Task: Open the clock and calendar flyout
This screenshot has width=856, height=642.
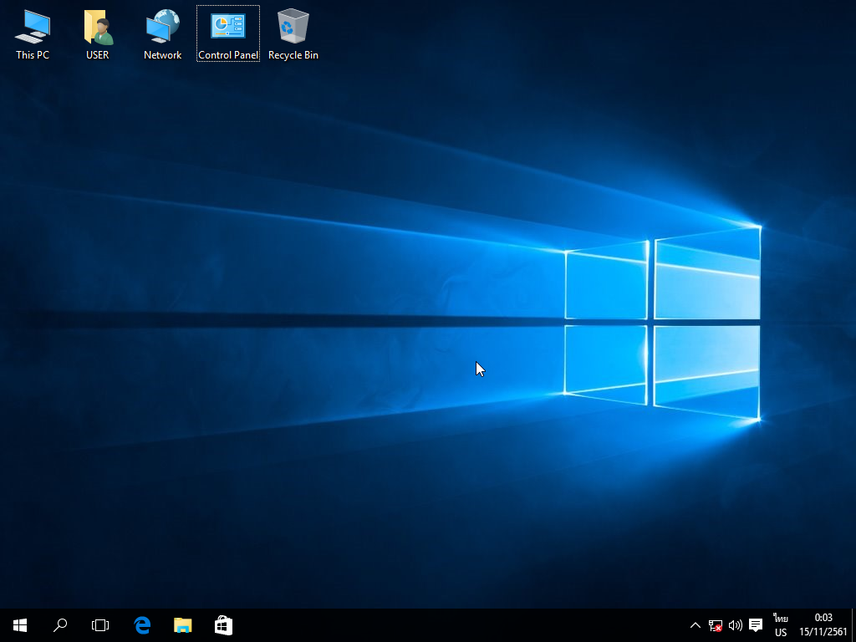Action: 823,625
